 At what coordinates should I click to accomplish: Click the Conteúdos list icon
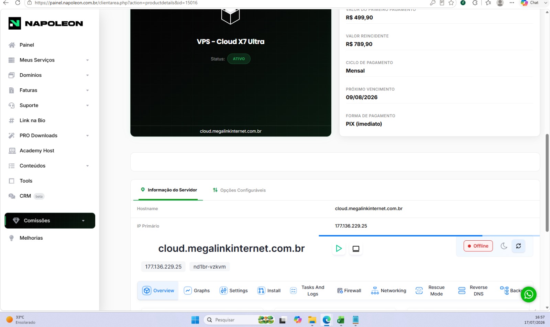click(x=12, y=166)
